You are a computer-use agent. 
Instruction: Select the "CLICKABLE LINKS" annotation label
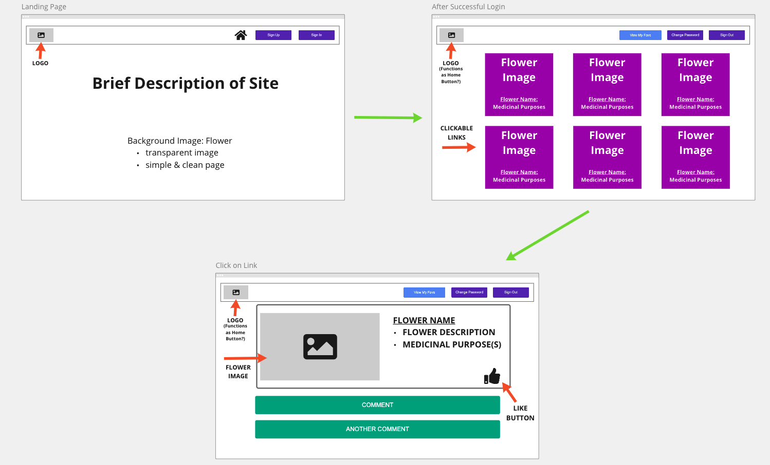point(456,133)
